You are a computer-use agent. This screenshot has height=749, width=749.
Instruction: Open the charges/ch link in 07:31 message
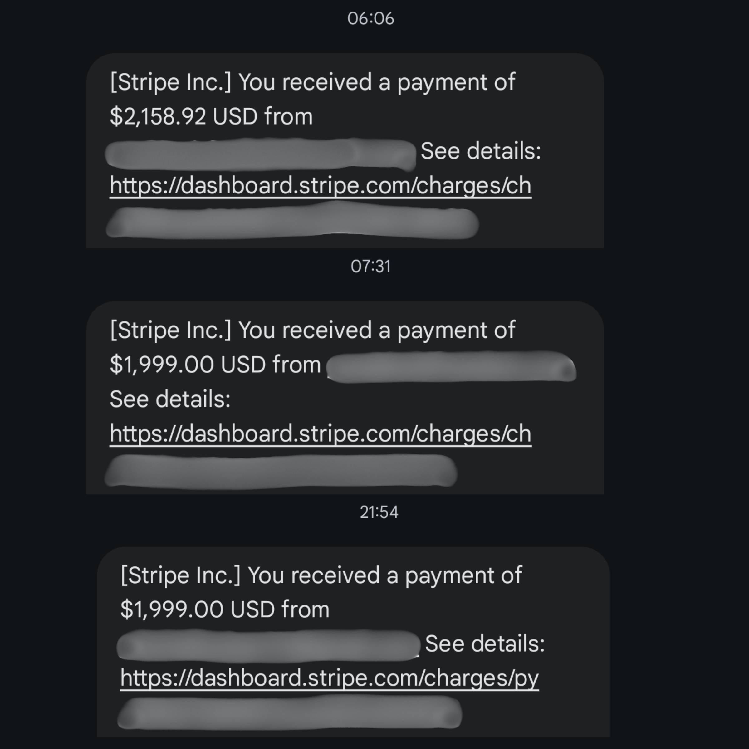click(320, 434)
